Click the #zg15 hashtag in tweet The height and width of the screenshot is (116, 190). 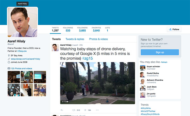87,58
